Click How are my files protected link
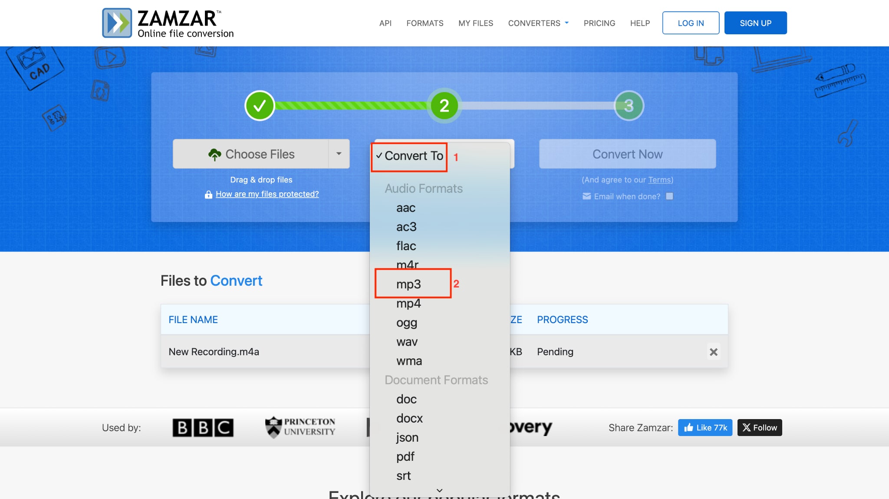The width and height of the screenshot is (889, 499). click(267, 194)
